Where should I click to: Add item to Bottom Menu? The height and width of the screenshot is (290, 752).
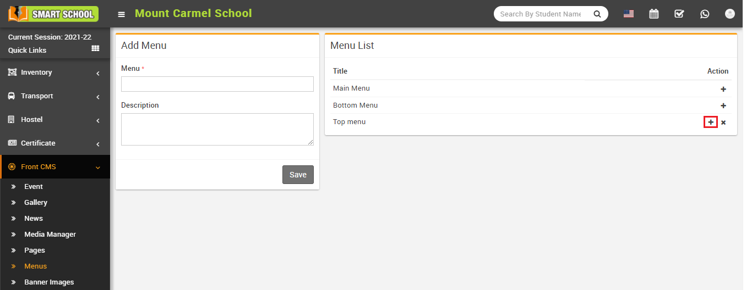click(723, 105)
